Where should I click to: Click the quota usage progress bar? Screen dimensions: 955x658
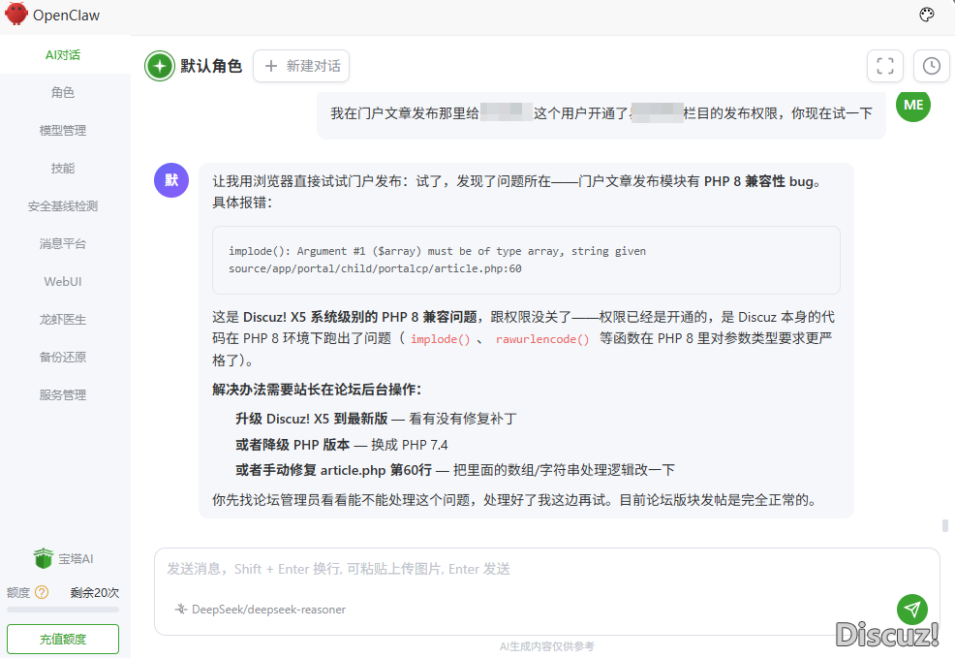pyautogui.click(x=63, y=610)
